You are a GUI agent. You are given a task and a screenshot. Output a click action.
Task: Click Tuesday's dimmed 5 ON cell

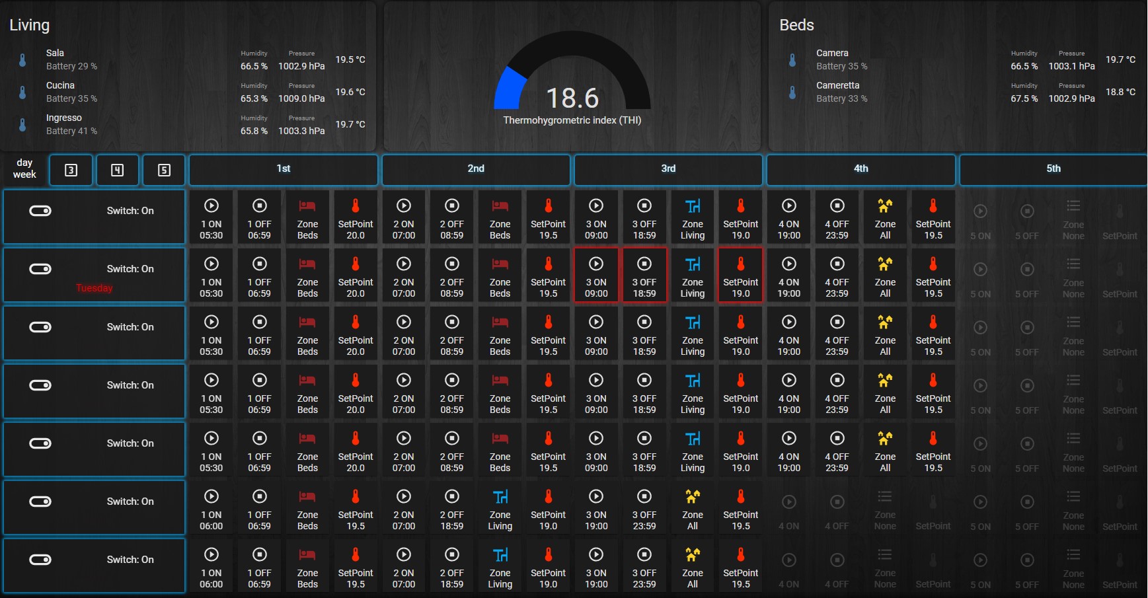tap(981, 276)
